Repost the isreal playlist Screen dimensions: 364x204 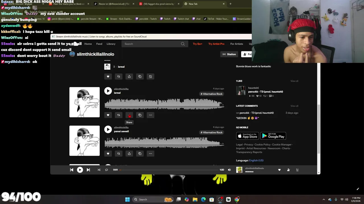(119, 76)
